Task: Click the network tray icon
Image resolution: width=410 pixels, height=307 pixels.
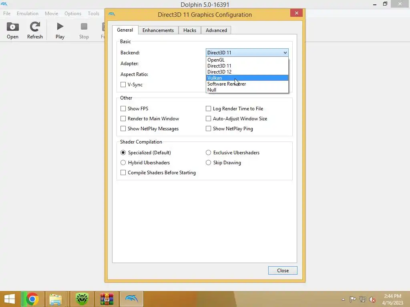Action: point(363,299)
